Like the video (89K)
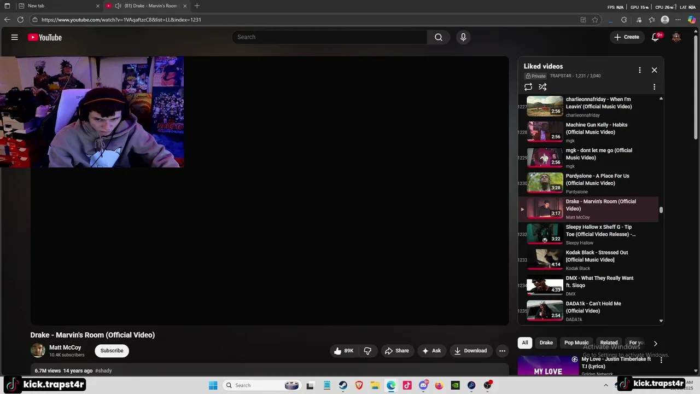 click(x=343, y=351)
